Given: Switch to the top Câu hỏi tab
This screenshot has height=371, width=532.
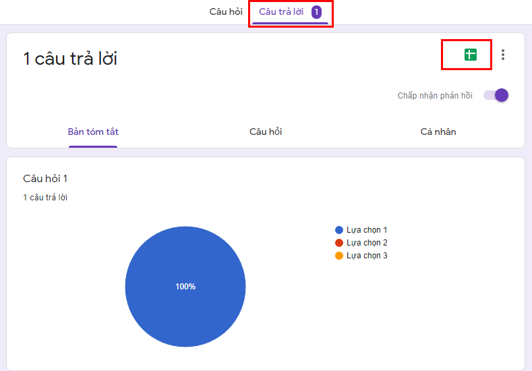Looking at the screenshot, I should (x=226, y=12).
